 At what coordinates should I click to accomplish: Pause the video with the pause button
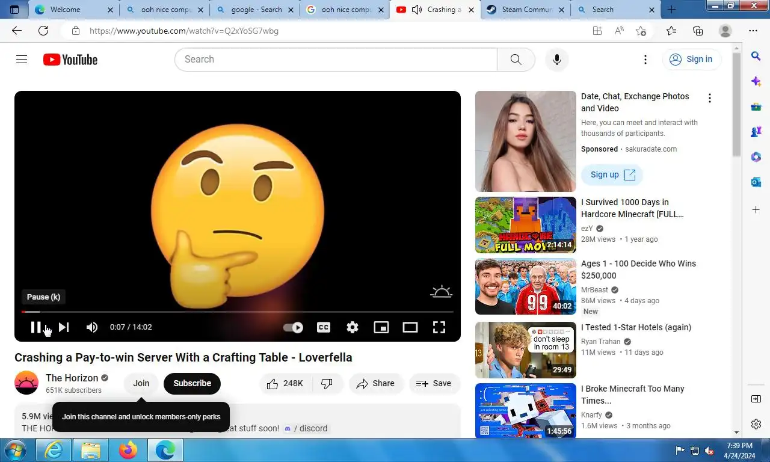36,327
